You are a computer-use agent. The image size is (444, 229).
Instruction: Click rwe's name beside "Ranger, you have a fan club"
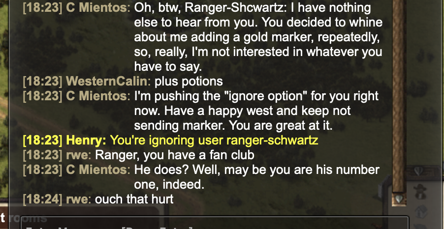(78, 155)
